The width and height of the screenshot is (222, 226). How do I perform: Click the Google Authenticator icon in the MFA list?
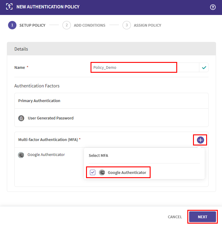click(21, 155)
